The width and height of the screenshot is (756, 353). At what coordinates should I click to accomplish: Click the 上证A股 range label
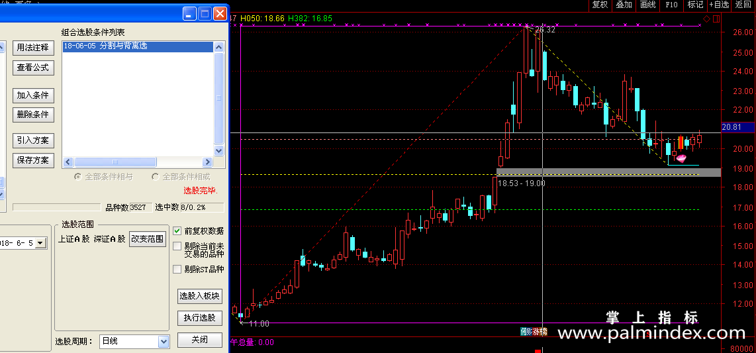(73, 238)
